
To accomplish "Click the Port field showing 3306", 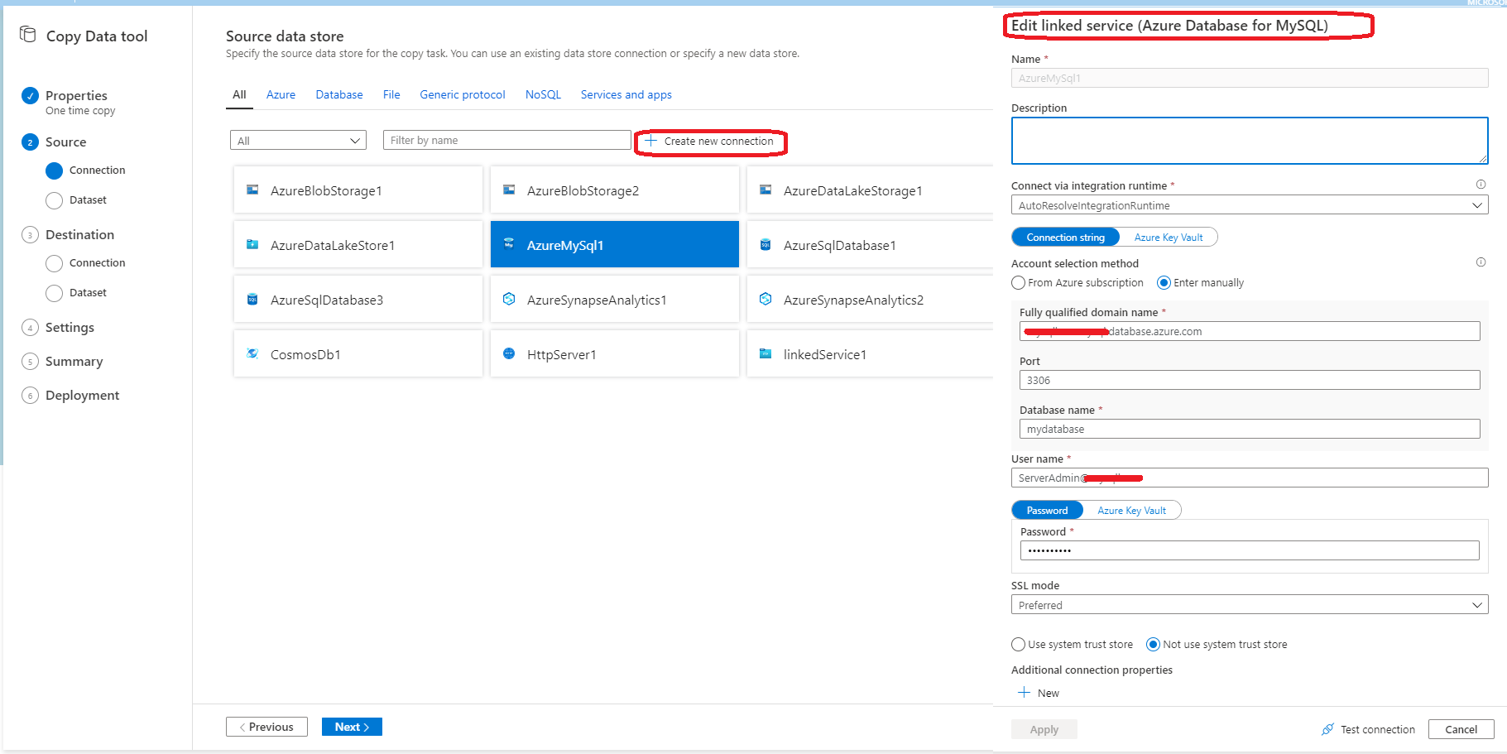I will tap(1250, 380).
